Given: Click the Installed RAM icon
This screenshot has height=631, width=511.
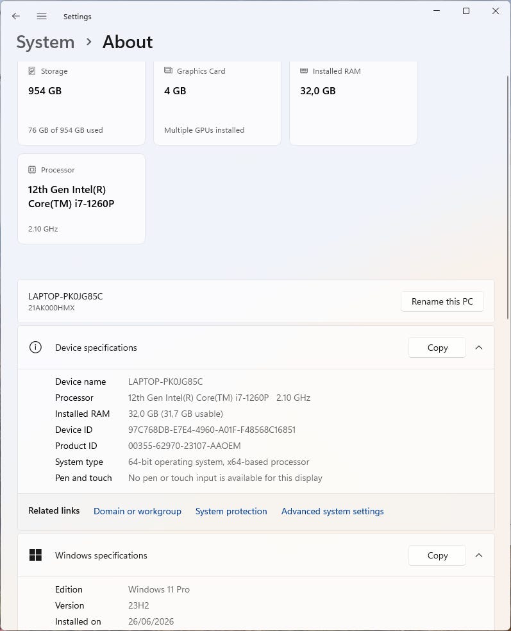Looking at the screenshot, I should coord(304,71).
